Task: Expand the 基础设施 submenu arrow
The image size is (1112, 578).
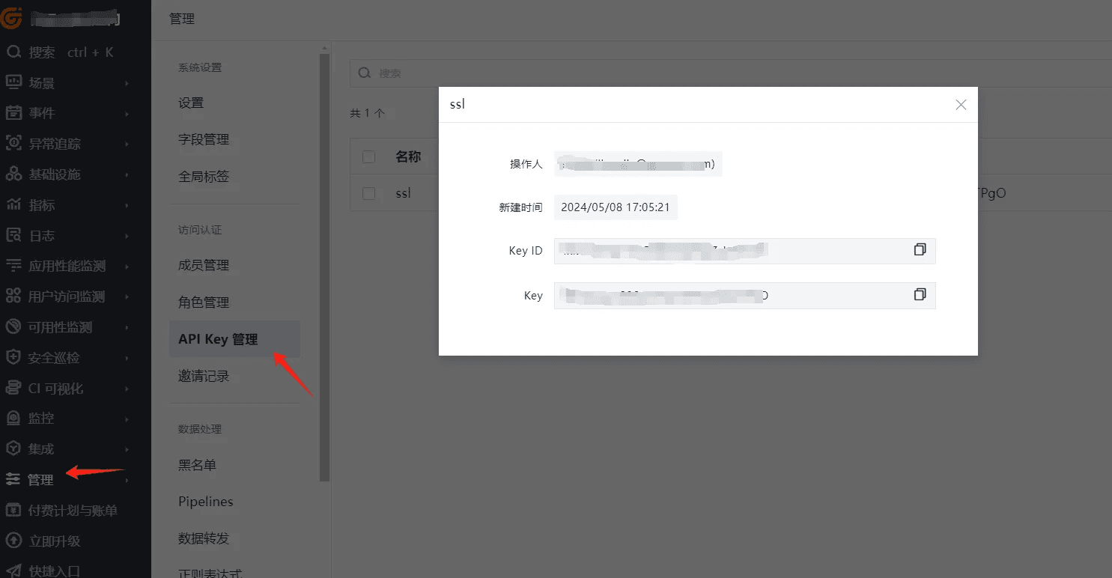Action: [127, 175]
